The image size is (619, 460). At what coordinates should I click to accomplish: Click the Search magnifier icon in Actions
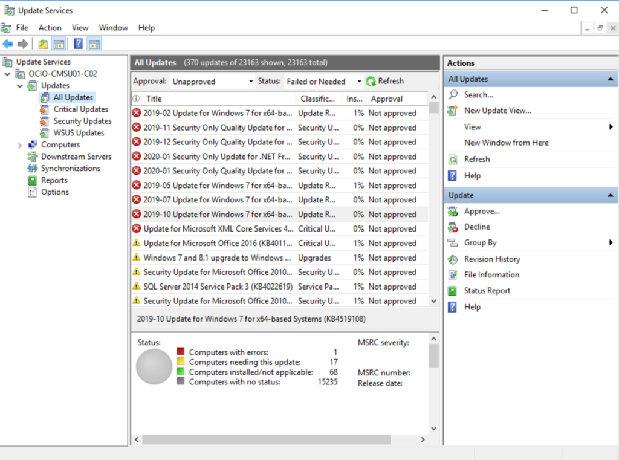453,94
